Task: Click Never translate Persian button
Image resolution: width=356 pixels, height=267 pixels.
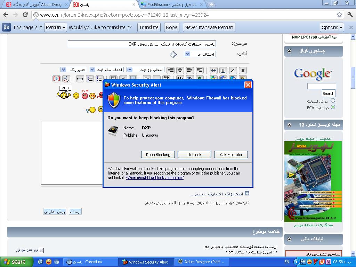Action: [209, 27]
